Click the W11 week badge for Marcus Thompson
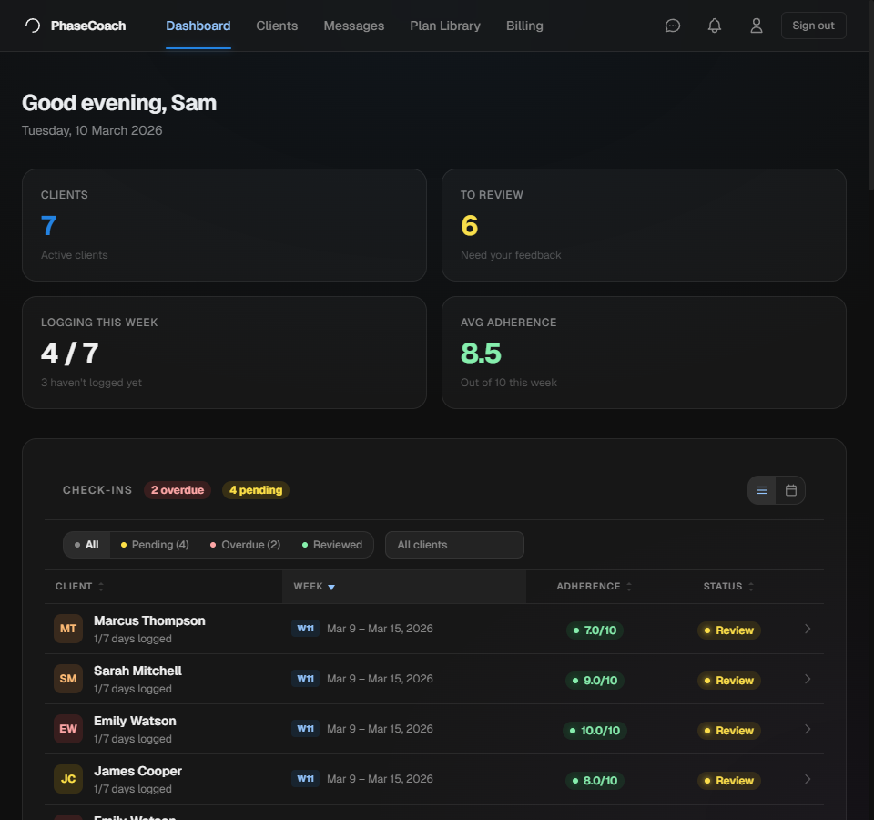The image size is (874, 820). click(x=305, y=627)
